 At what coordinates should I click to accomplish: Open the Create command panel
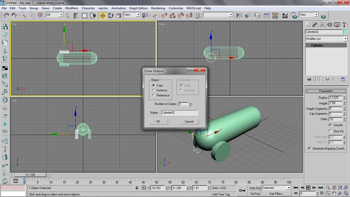pos(307,24)
